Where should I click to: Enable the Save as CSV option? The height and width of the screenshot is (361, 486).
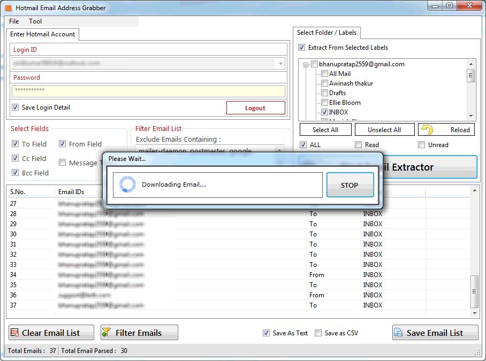point(318,333)
